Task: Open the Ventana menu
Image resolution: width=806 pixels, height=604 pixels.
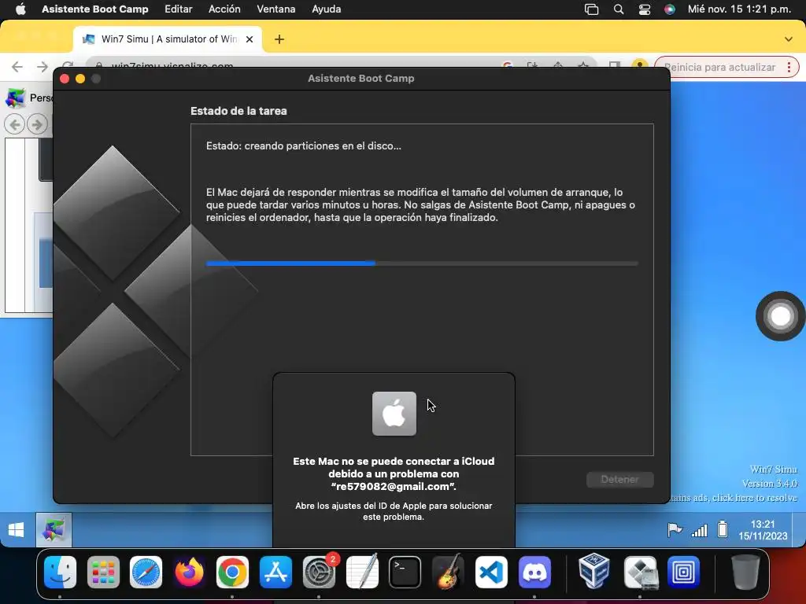Action: point(276,9)
